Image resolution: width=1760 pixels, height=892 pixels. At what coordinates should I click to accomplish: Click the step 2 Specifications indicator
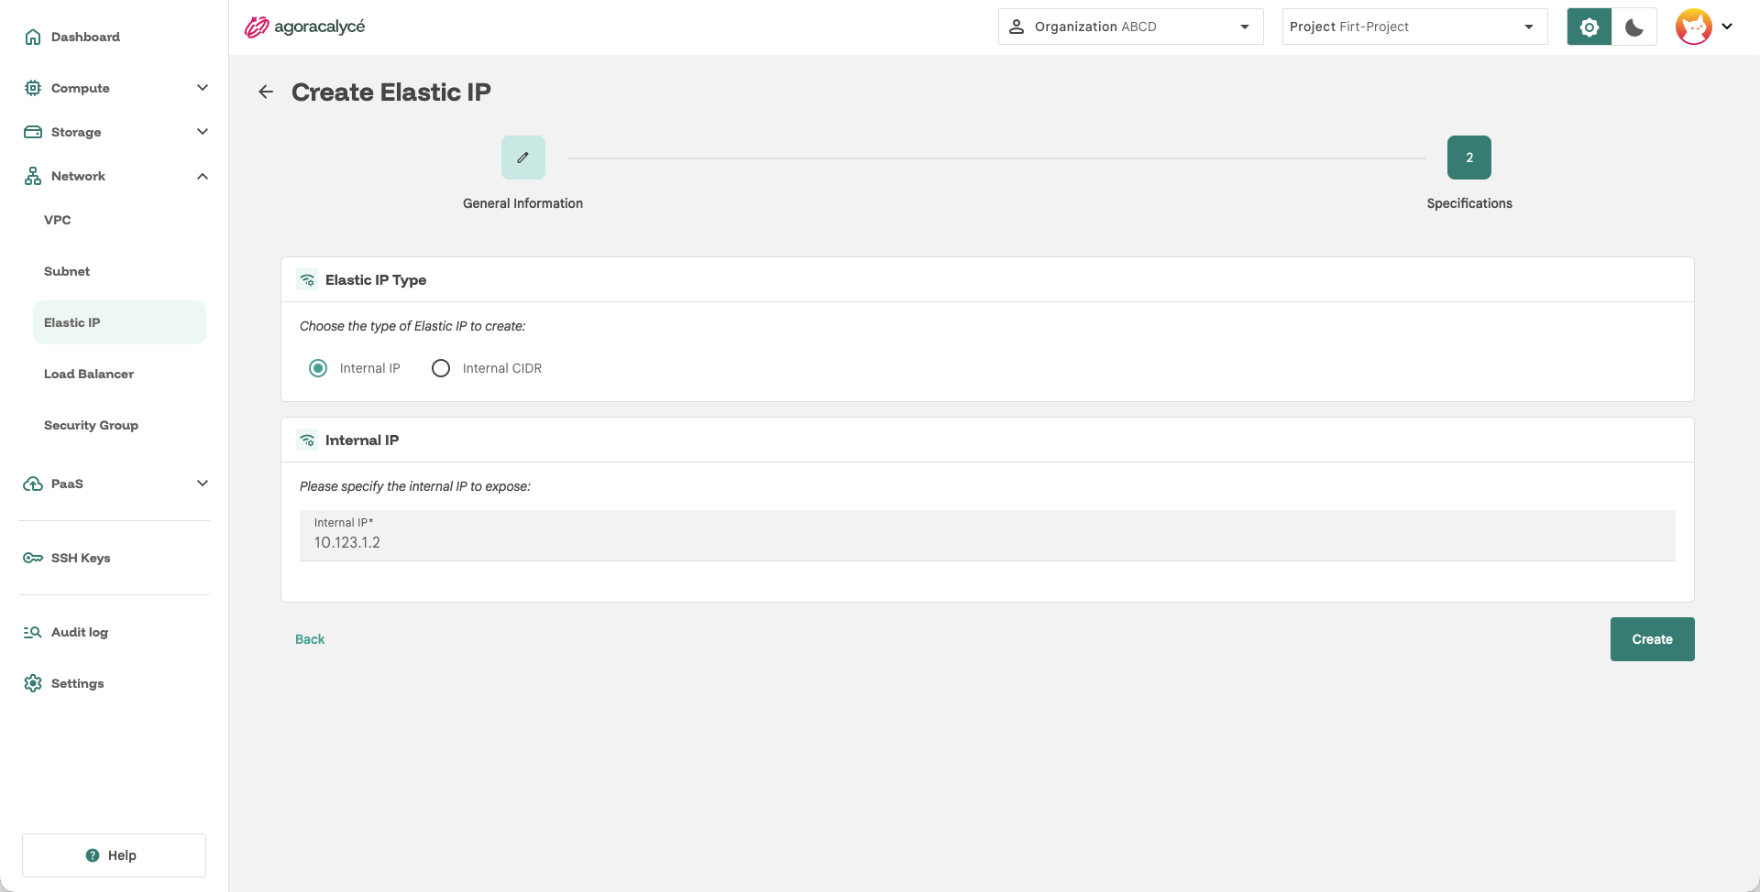(x=1469, y=158)
